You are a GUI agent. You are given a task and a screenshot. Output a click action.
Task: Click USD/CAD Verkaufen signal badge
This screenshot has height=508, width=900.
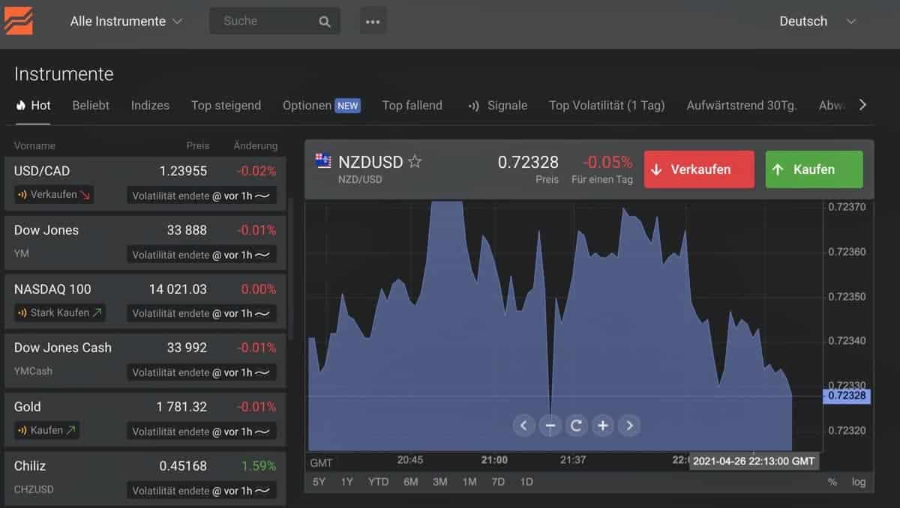tap(54, 195)
